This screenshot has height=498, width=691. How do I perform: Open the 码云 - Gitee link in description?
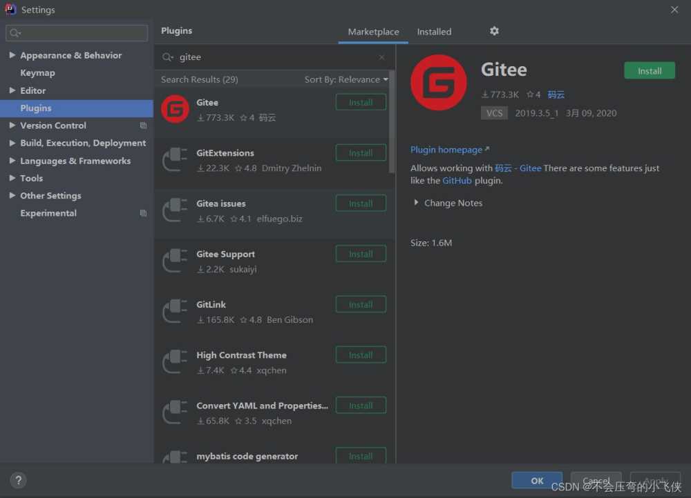(518, 168)
